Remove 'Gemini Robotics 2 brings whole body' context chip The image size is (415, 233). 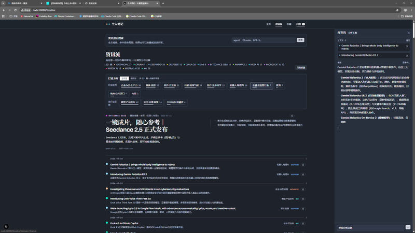[x=407, y=46]
